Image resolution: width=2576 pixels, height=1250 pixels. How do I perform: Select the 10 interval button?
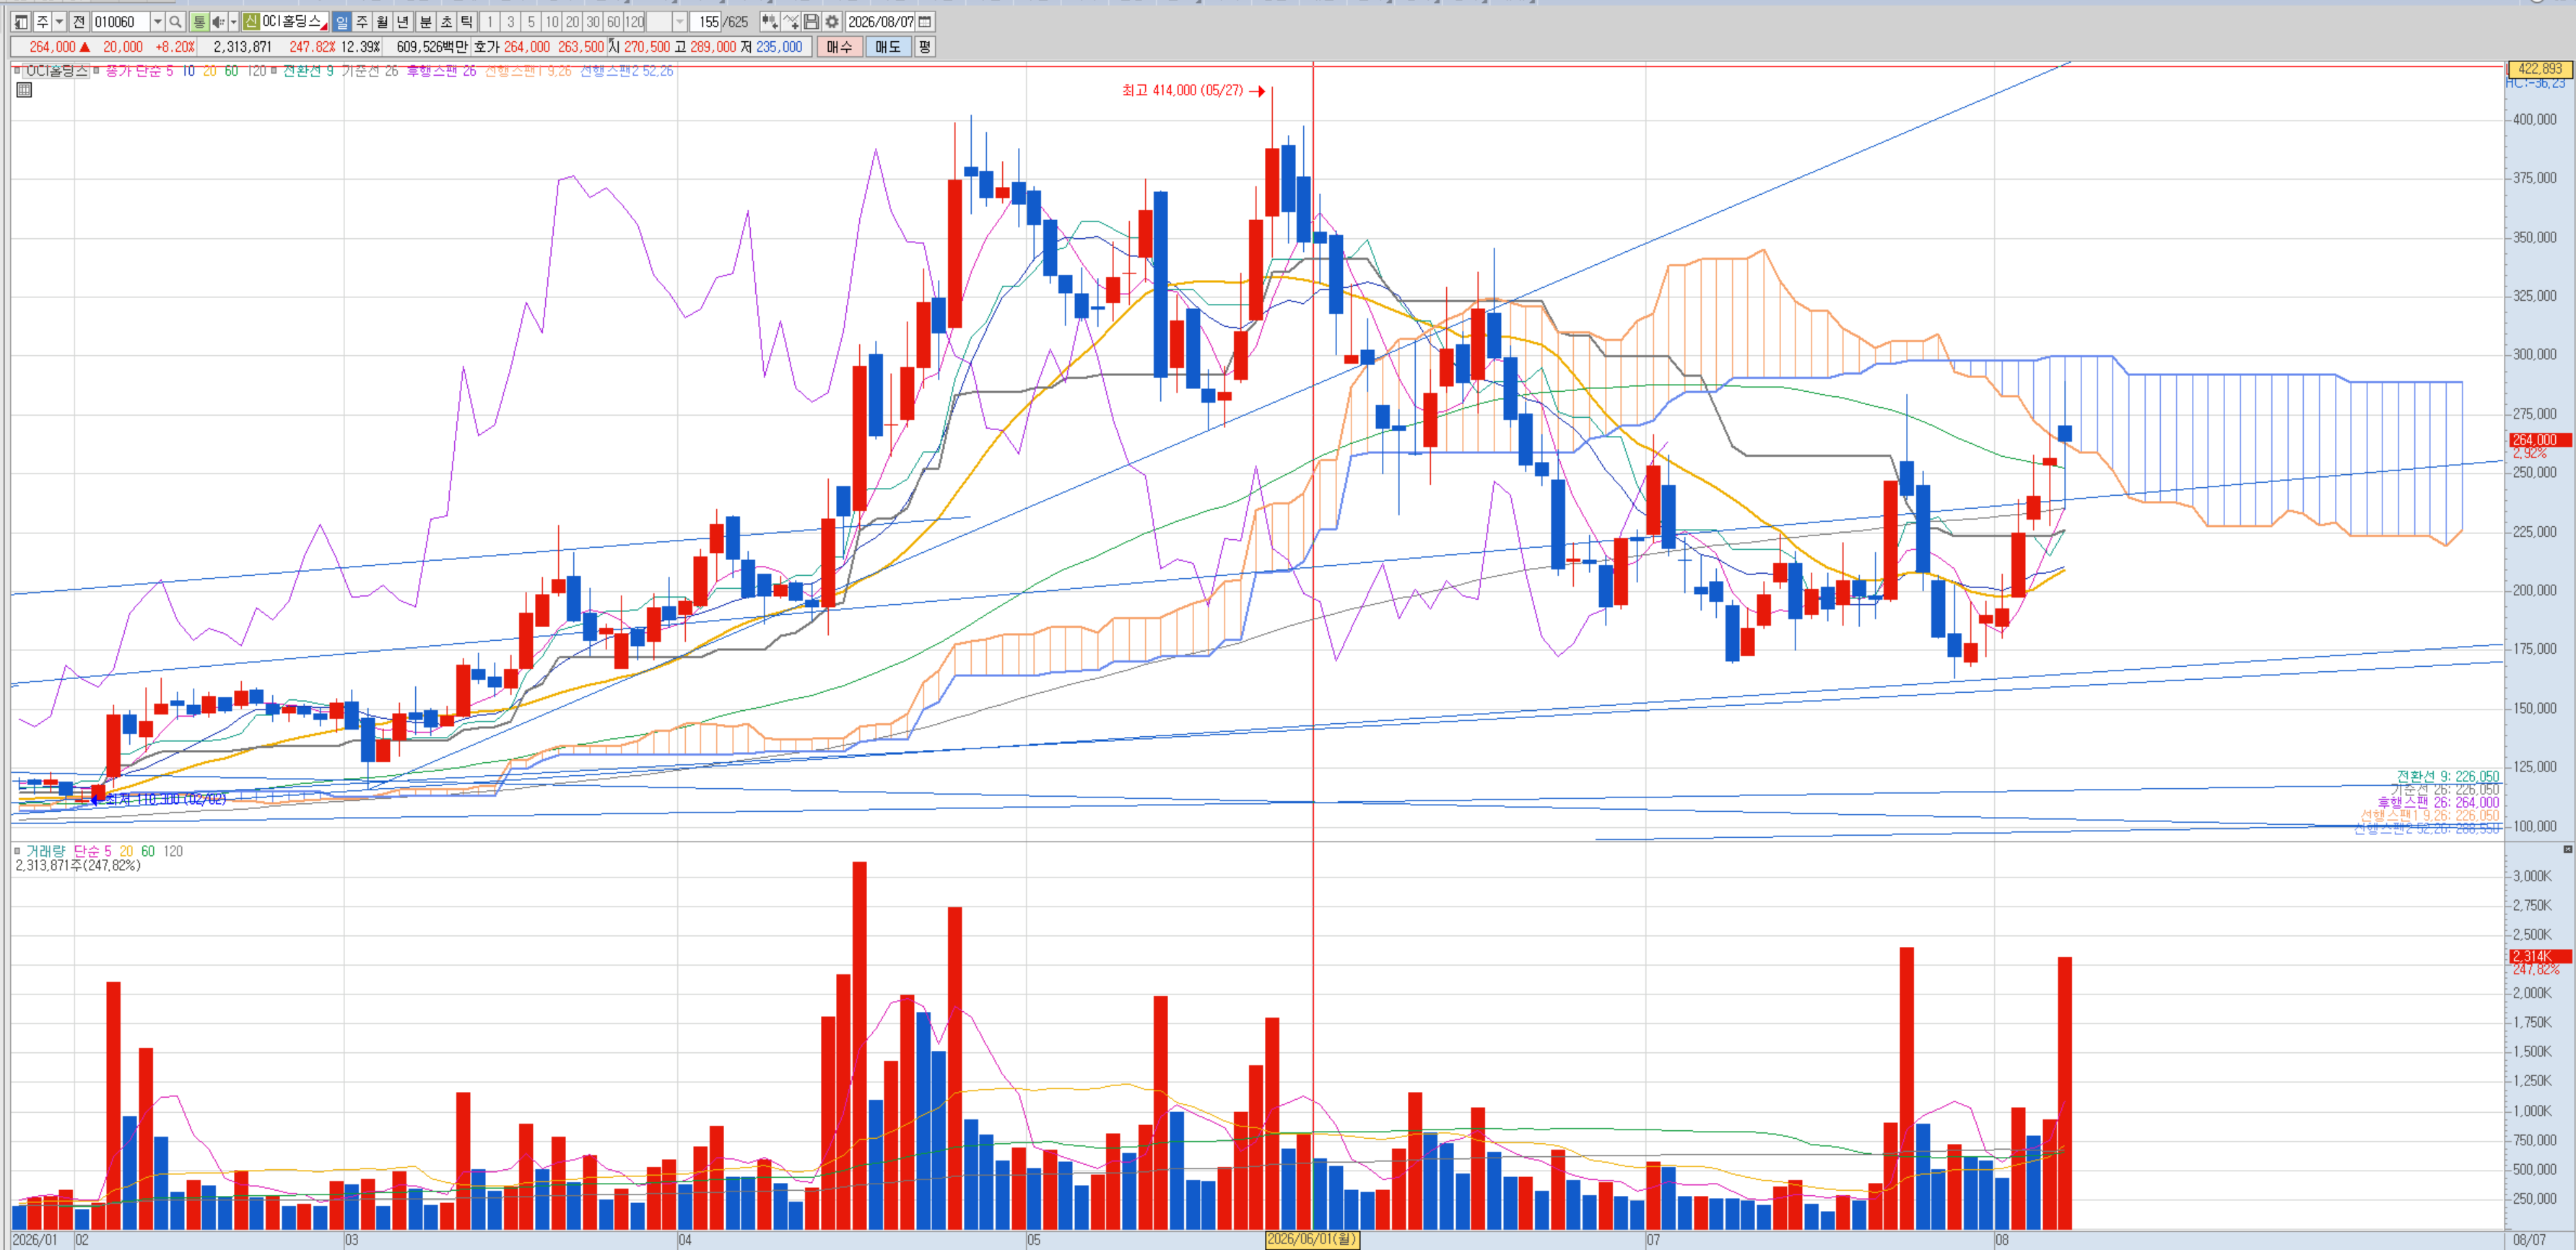pos(552,22)
